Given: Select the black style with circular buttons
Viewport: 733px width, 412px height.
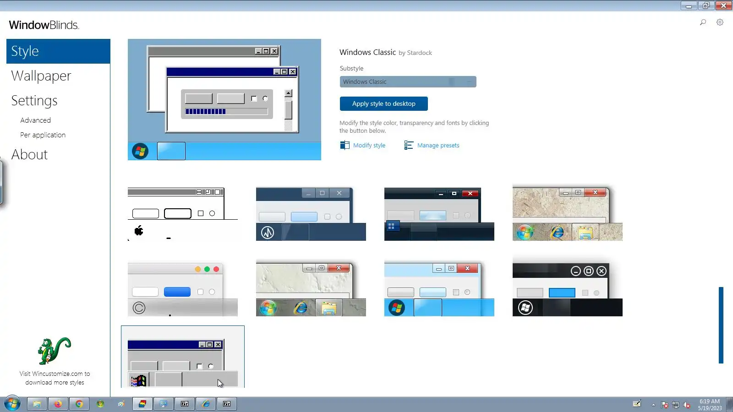Looking at the screenshot, I should [x=568, y=289].
